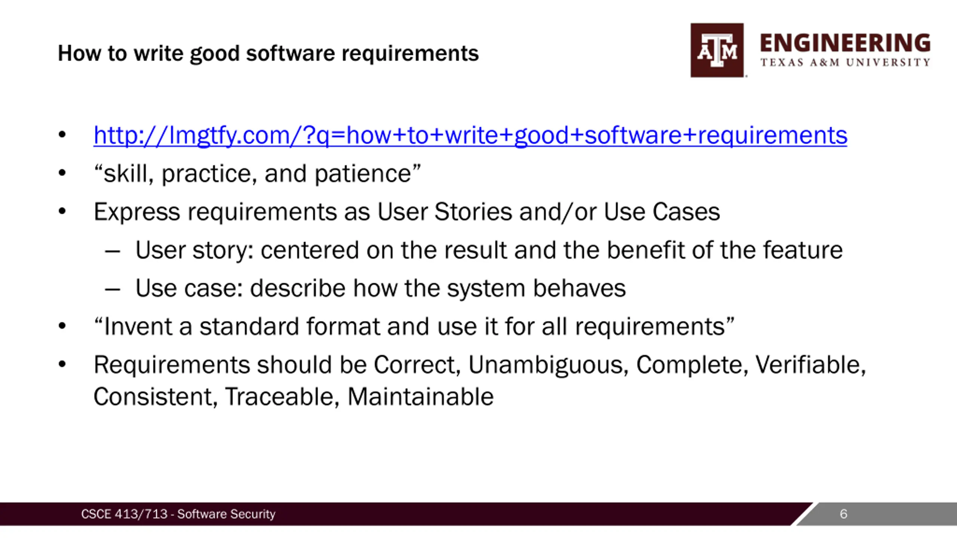Click the TEXAS A&M UNIVERSITY subtitle text
The image size is (957, 538).
[845, 62]
